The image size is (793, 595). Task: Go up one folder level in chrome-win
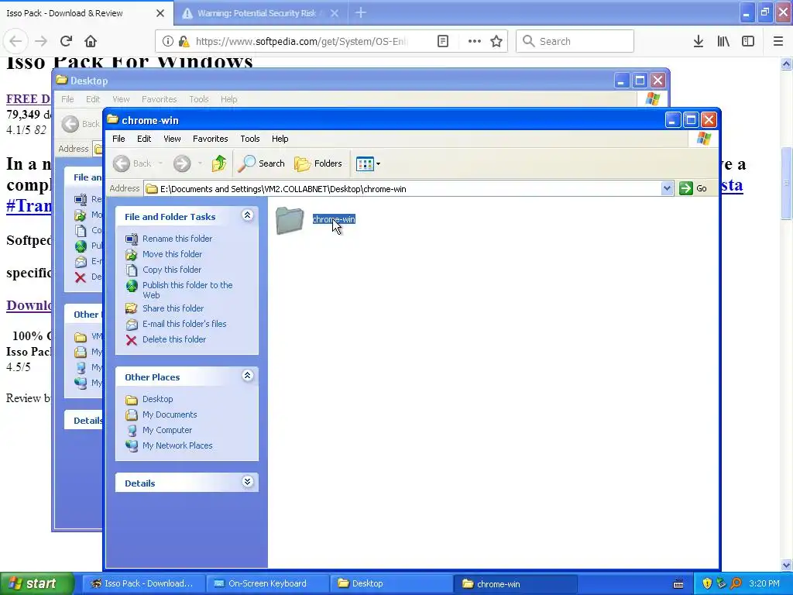point(219,163)
